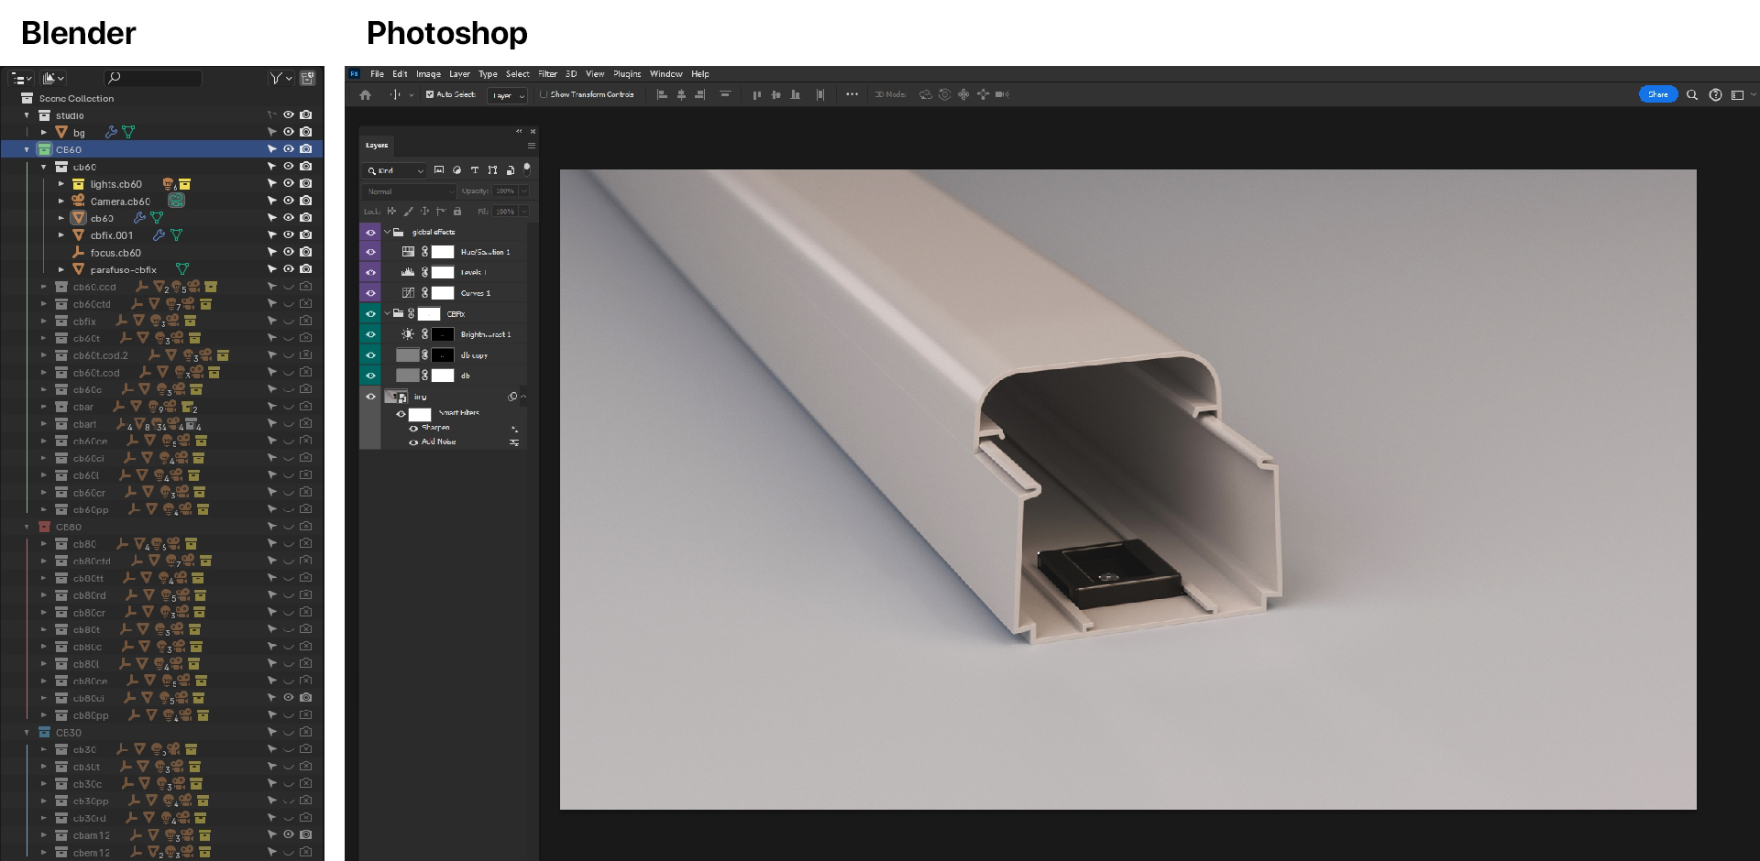Click the filter for adjustment layers icon

pyautogui.click(x=456, y=170)
